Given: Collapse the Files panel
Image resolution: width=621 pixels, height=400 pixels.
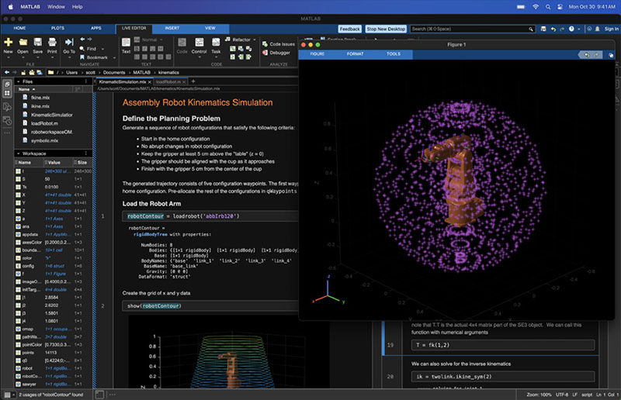Looking at the screenshot, I should (x=18, y=81).
